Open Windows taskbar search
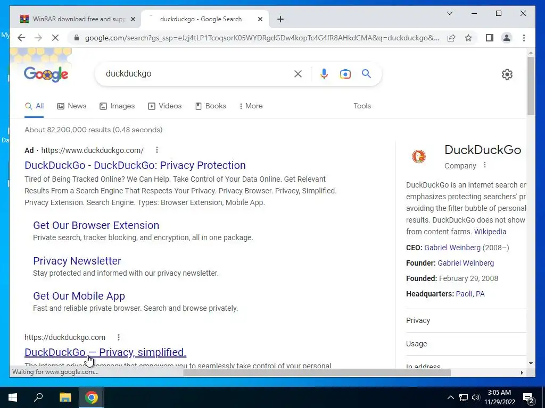Viewport: 545px width, 408px height. (38, 397)
